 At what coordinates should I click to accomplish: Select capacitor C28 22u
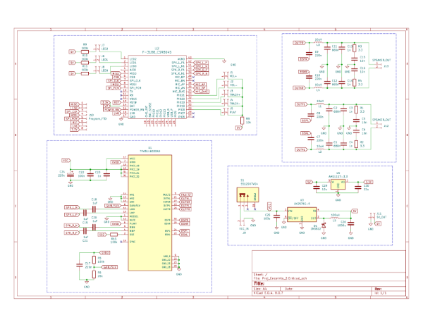tap(358, 187)
